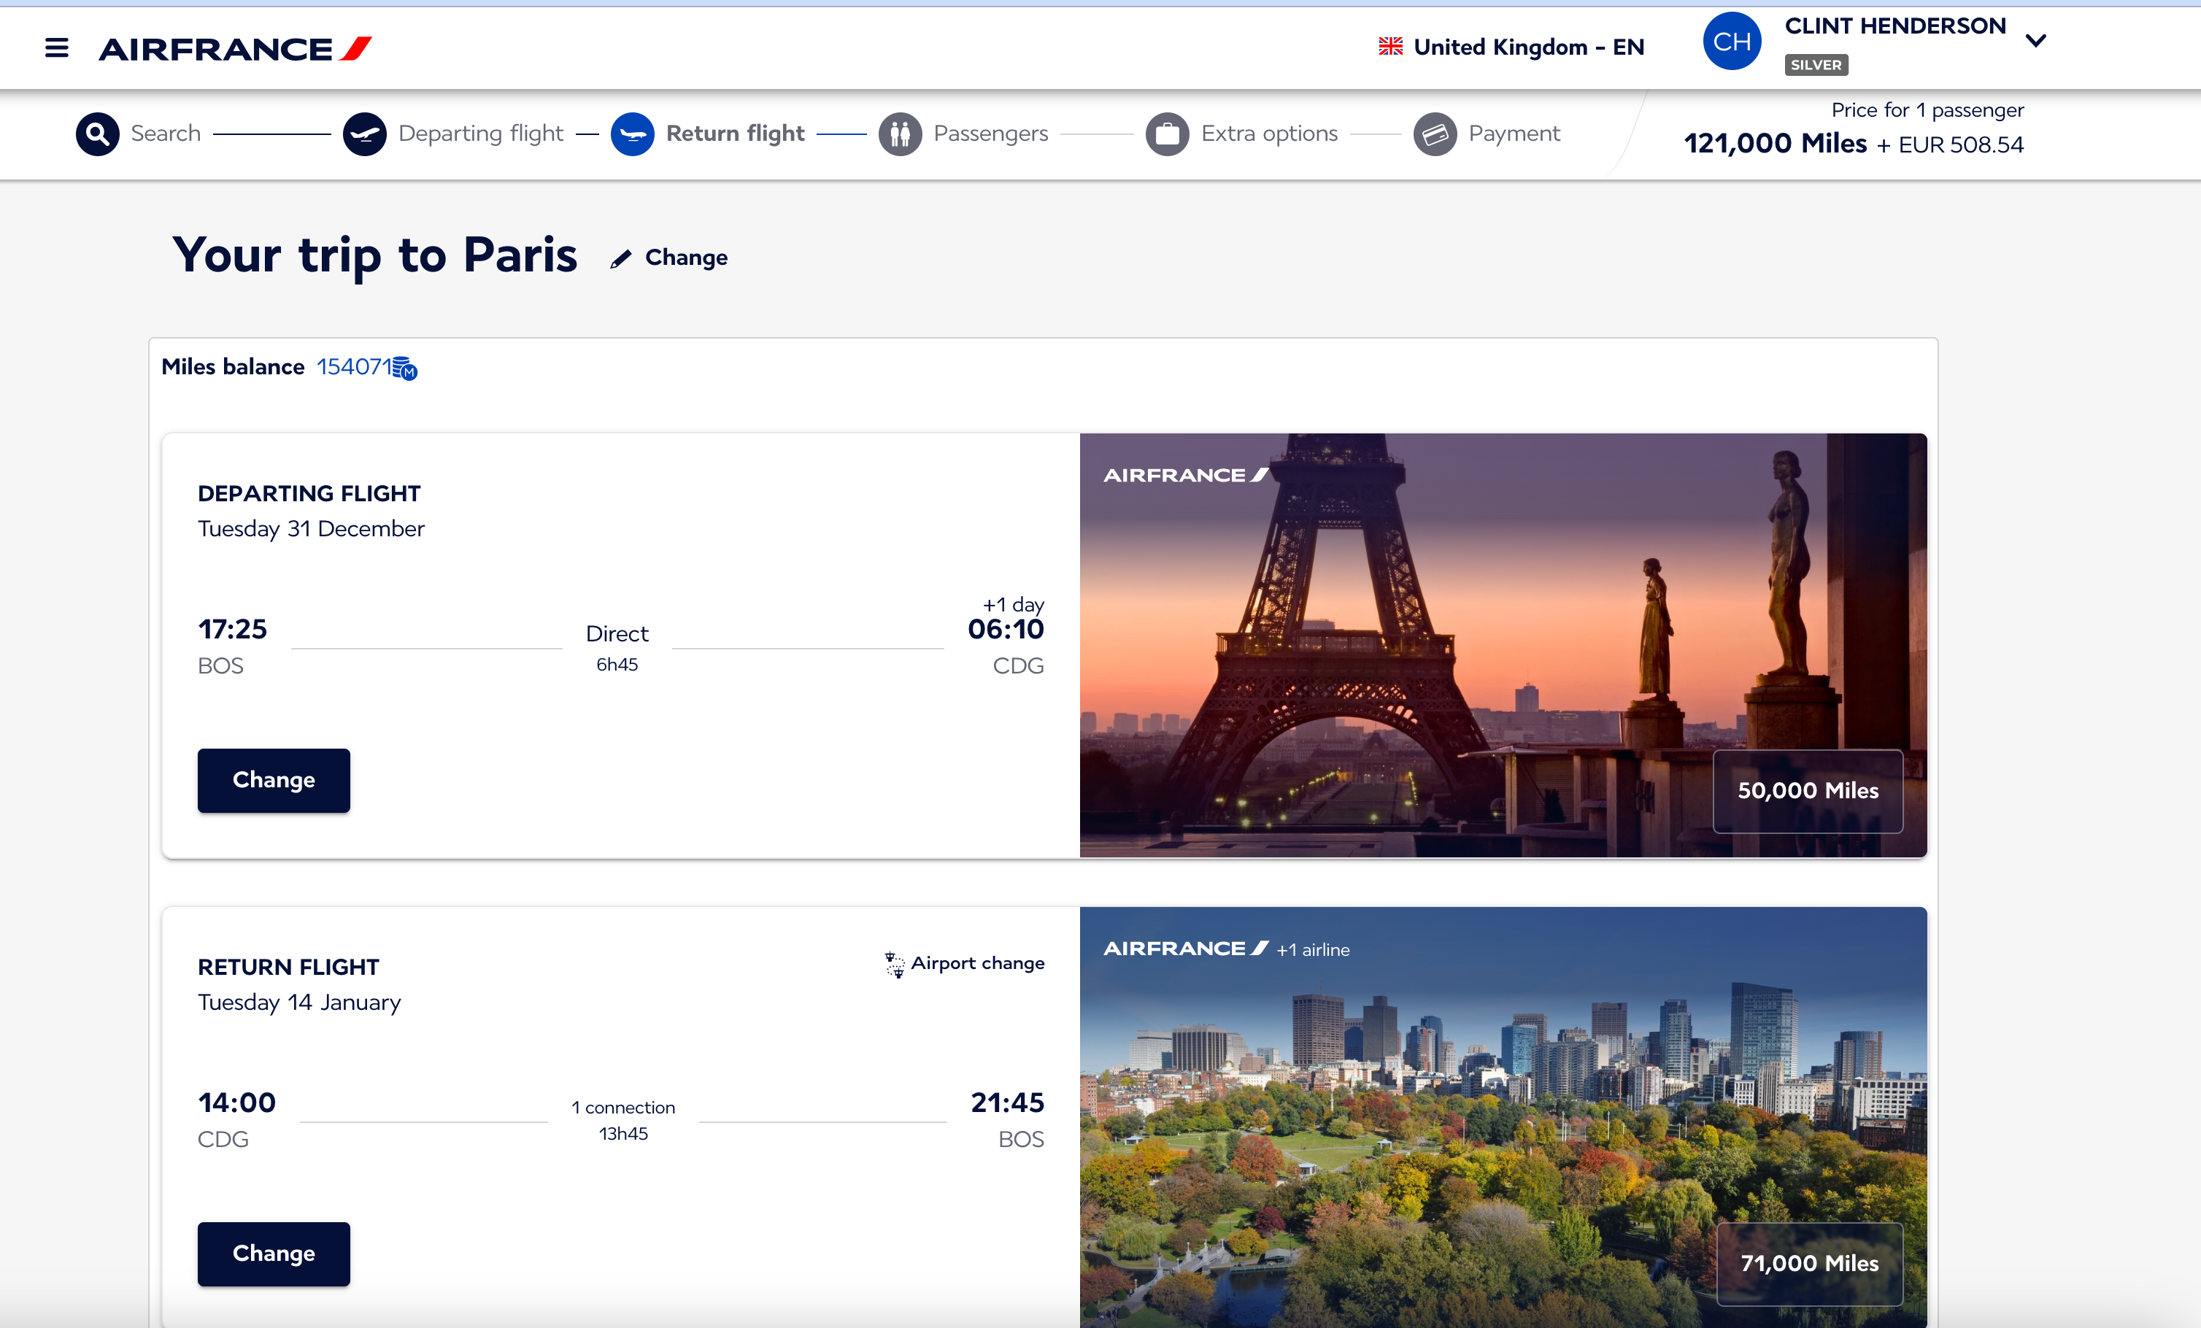Select the Return flight step
This screenshot has height=1328, width=2201.
click(x=735, y=133)
